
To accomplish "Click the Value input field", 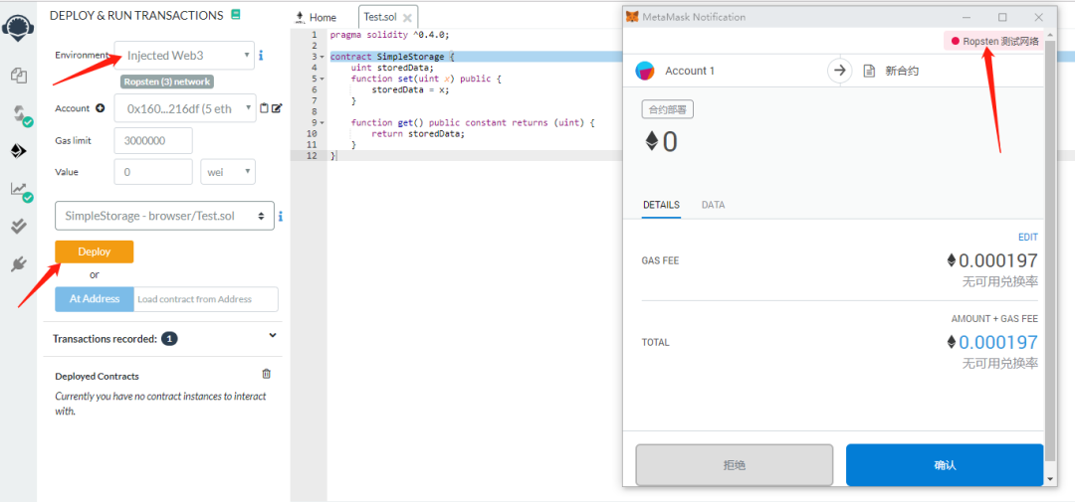I will click(153, 172).
